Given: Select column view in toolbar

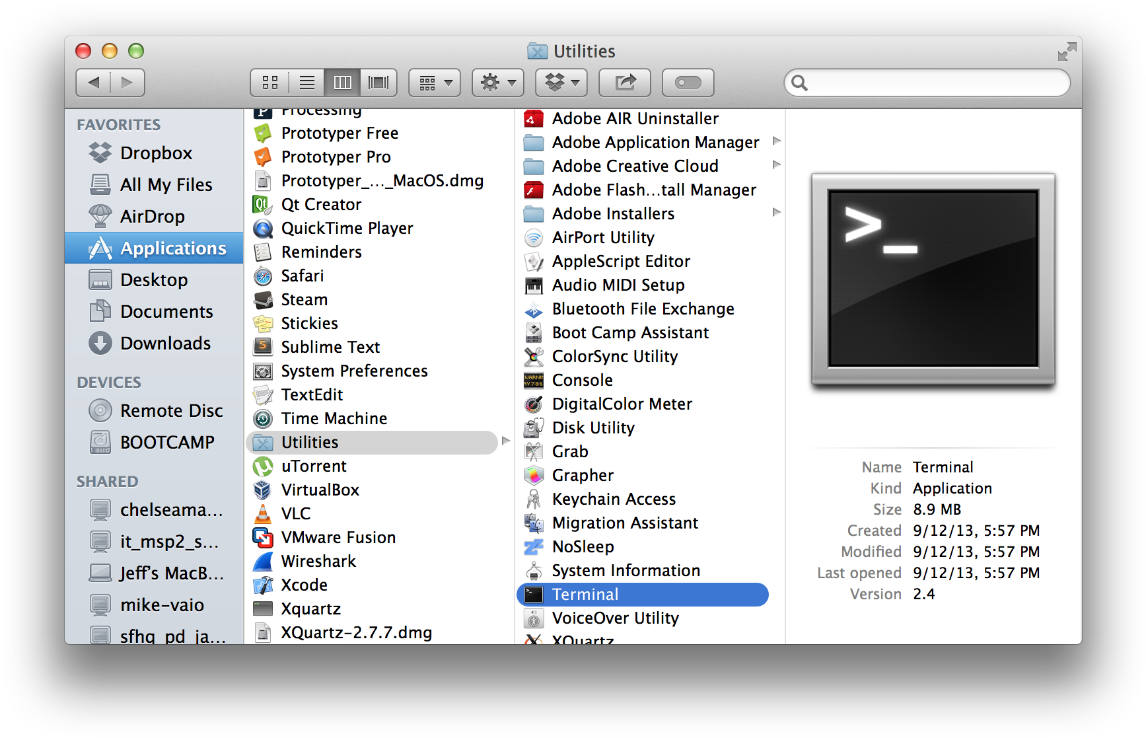Looking at the screenshot, I should click(342, 83).
